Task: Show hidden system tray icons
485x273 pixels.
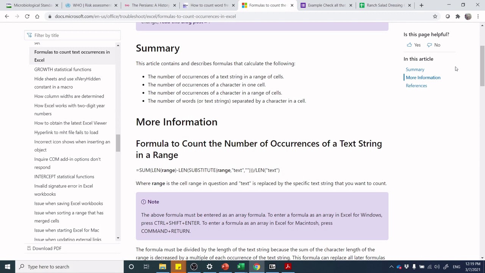Action: tap(391, 267)
